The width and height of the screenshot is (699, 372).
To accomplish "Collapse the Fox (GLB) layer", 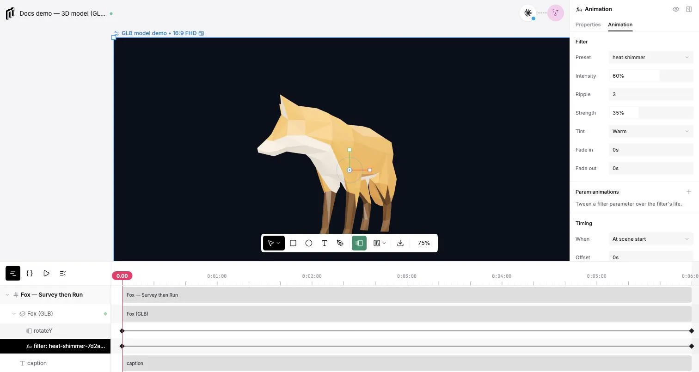I will point(14,314).
